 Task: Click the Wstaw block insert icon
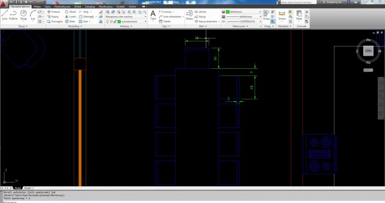click(x=189, y=14)
